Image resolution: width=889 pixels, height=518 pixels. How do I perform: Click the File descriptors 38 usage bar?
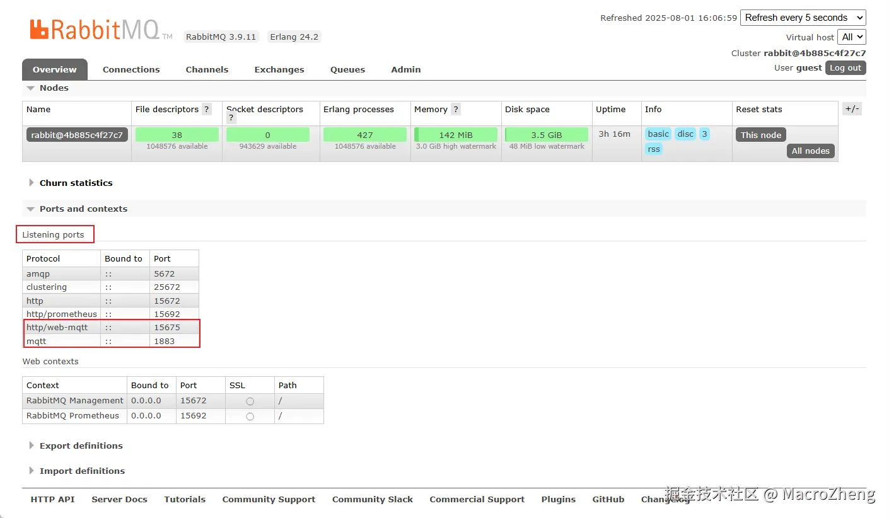coord(177,135)
